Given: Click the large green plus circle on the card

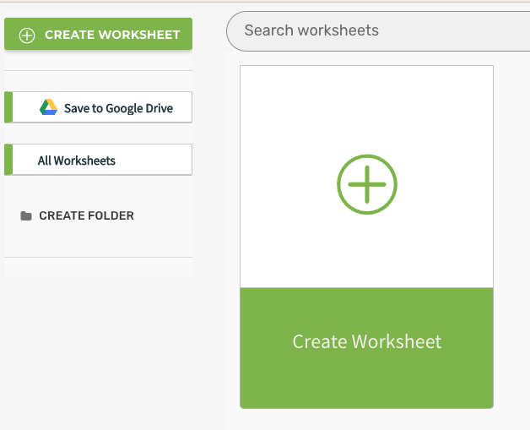Looking at the screenshot, I should point(367,184).
